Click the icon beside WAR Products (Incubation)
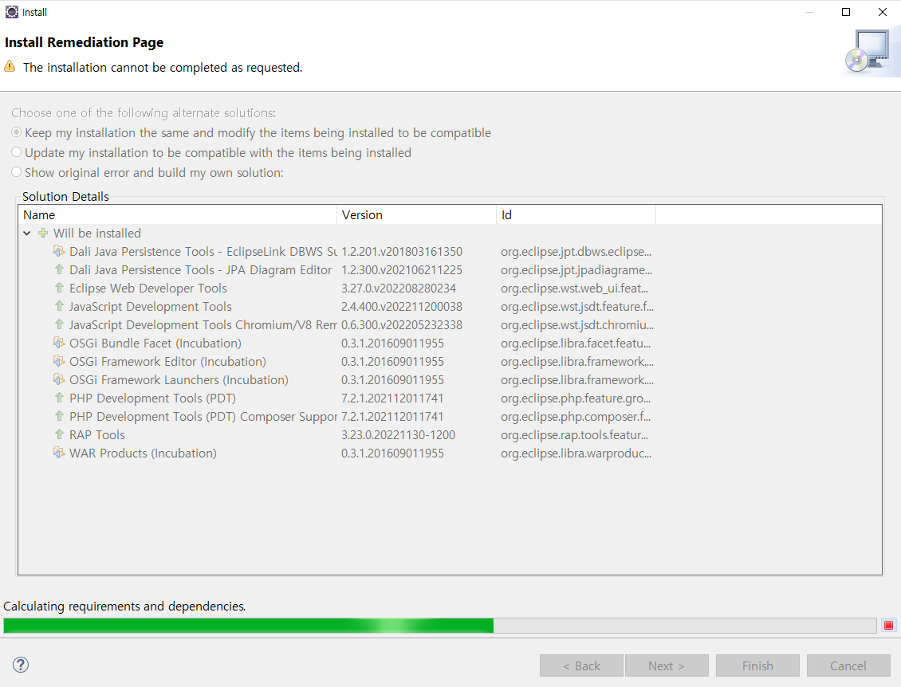 click(59, 453)
